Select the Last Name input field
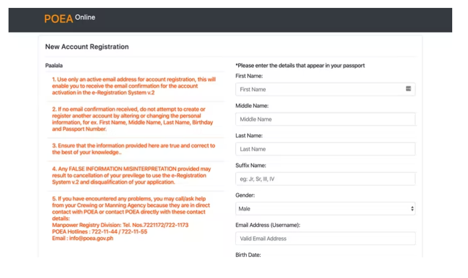This screenshot has width=468, height=278. pos(325,149)
